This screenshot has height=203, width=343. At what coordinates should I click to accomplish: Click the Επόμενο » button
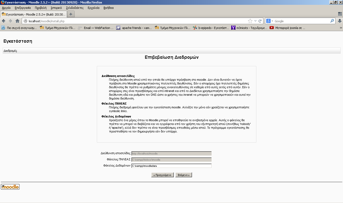pos(184,175)
